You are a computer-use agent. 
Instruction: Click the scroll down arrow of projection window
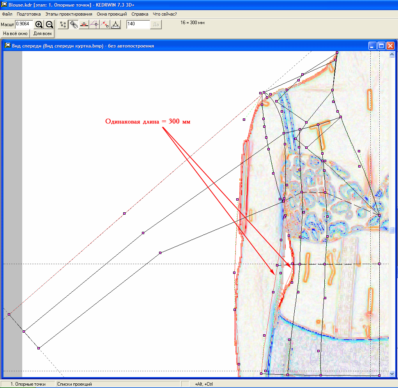[x=392, y=374]
